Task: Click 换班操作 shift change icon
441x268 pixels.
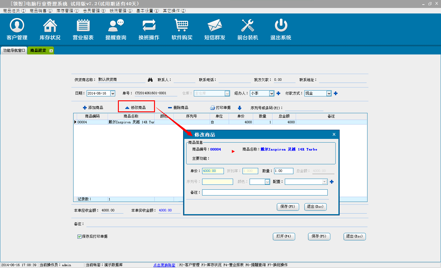Action: click(149, 26)
